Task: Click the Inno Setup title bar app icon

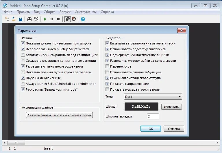Action: click(5, 5)
